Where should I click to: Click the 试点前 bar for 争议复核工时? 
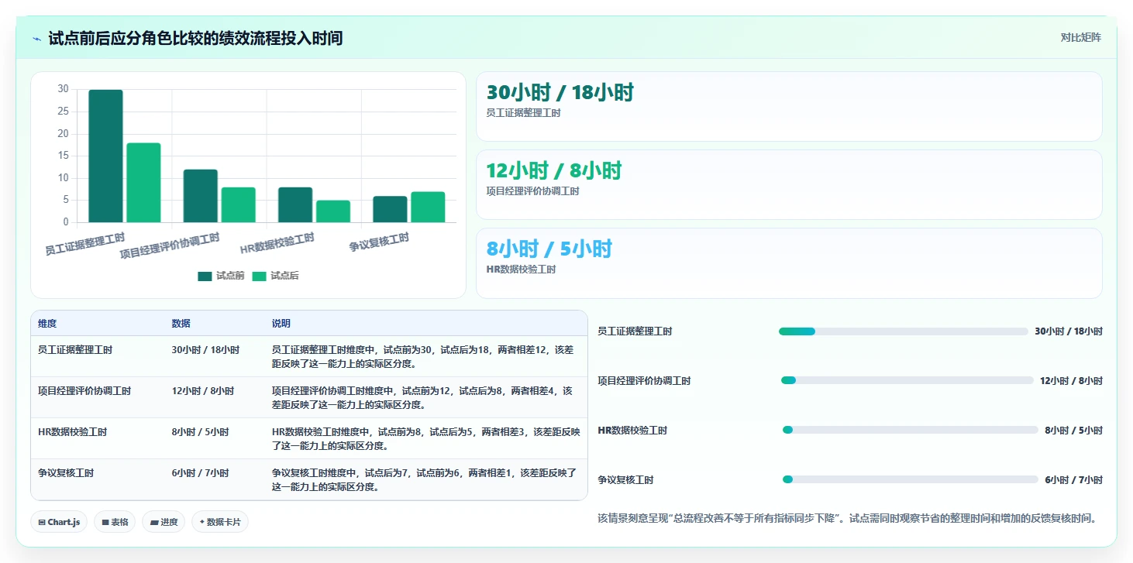[390, 209]
